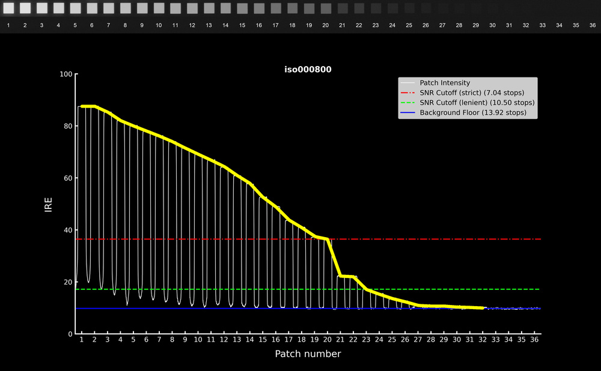
Task: Select patch swatch number 15 in top strip
Action: tap(242, 8)
